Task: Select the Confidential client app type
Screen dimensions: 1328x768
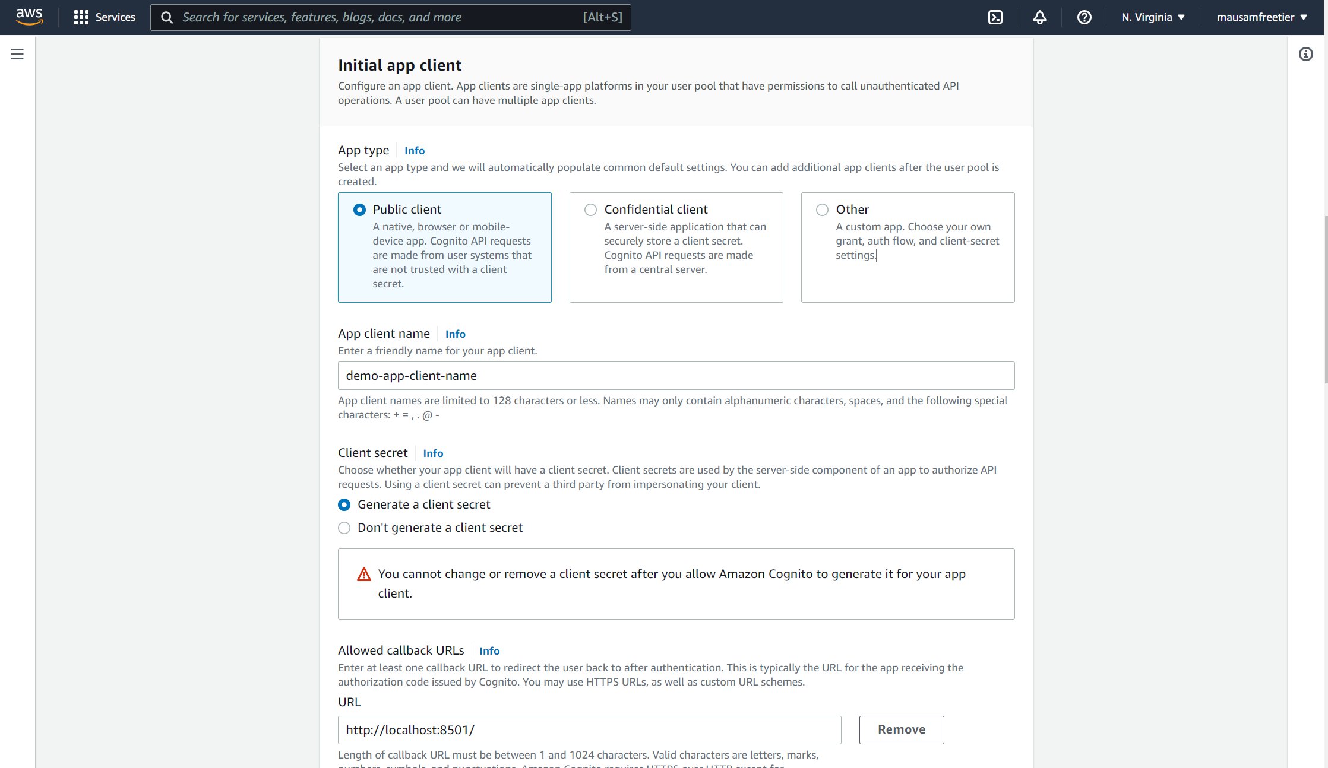Action: (590, 210)
